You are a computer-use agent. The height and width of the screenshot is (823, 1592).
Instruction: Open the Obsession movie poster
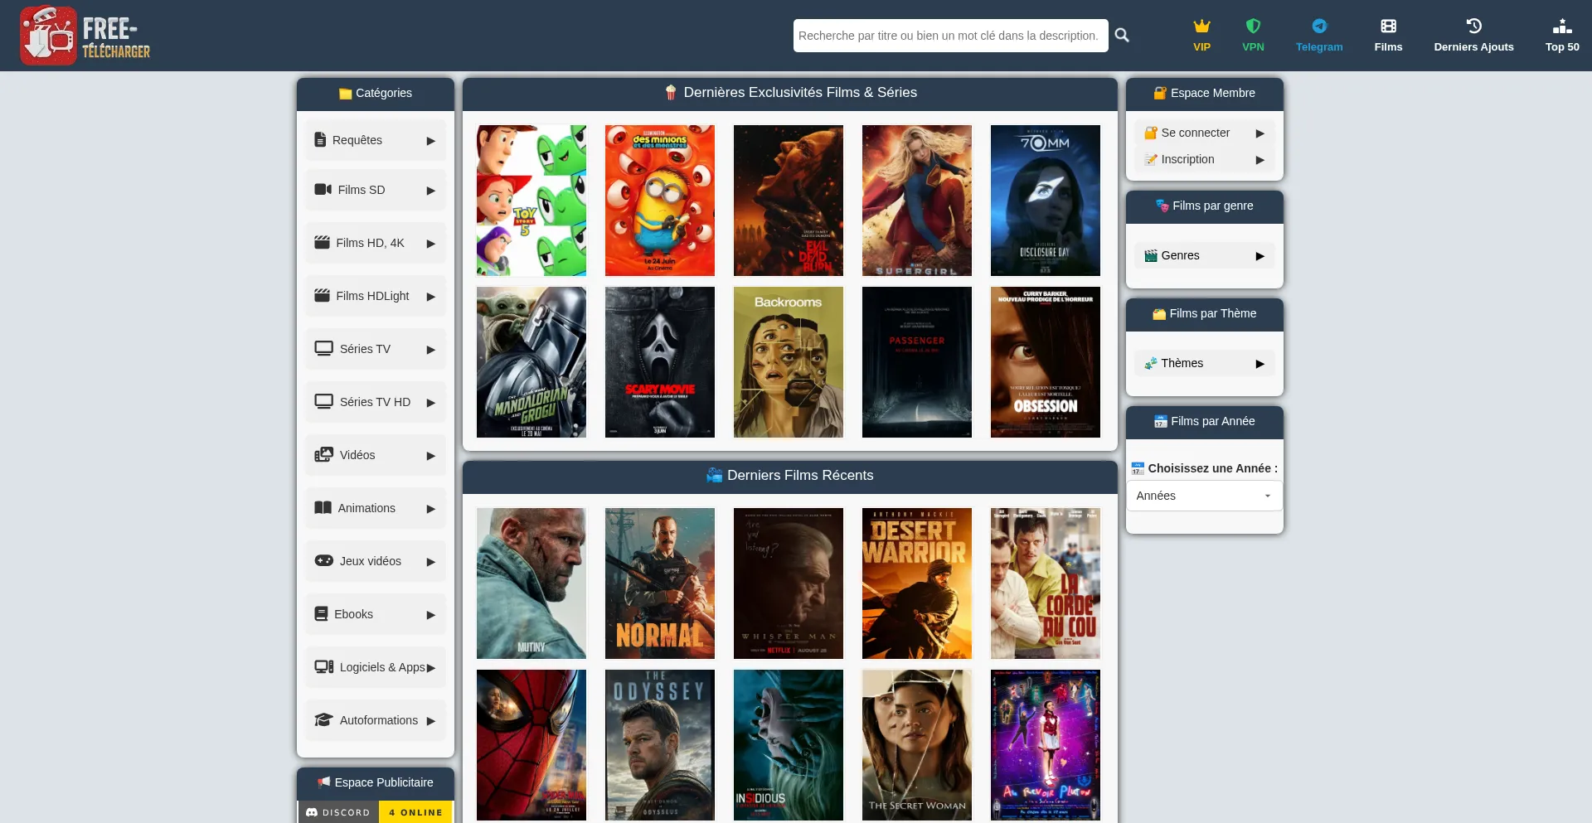coord(1046,362)
